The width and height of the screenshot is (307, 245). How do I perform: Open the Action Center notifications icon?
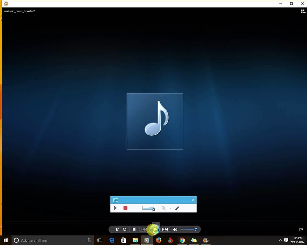286,240
